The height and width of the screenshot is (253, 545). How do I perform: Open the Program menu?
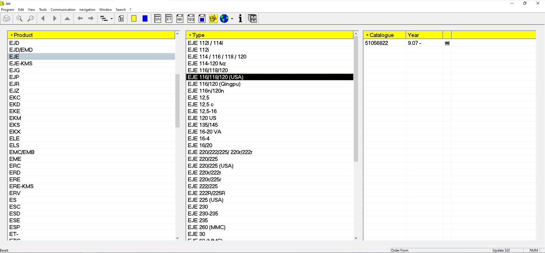pyautogui.click(x=7, y=10)
